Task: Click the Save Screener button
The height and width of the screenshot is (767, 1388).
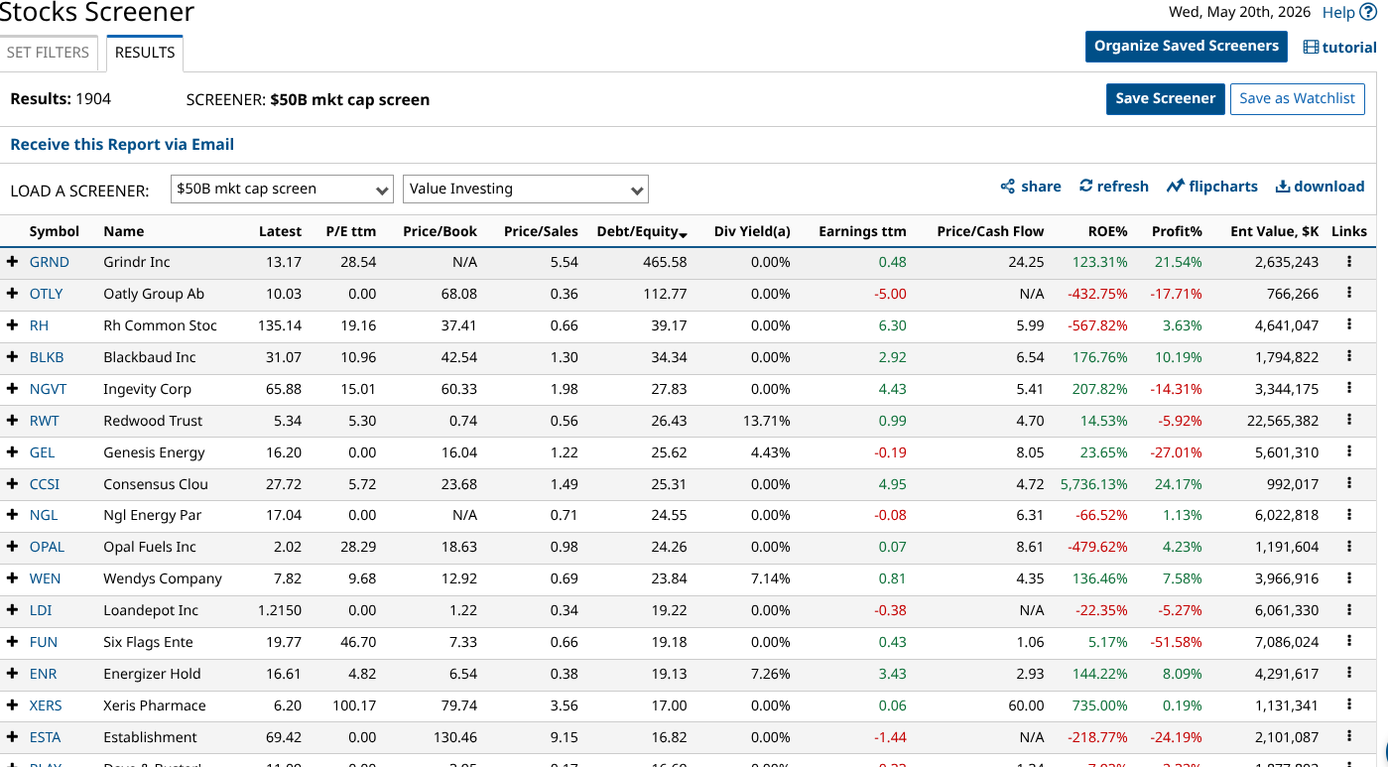Action: coord(1165,98)
